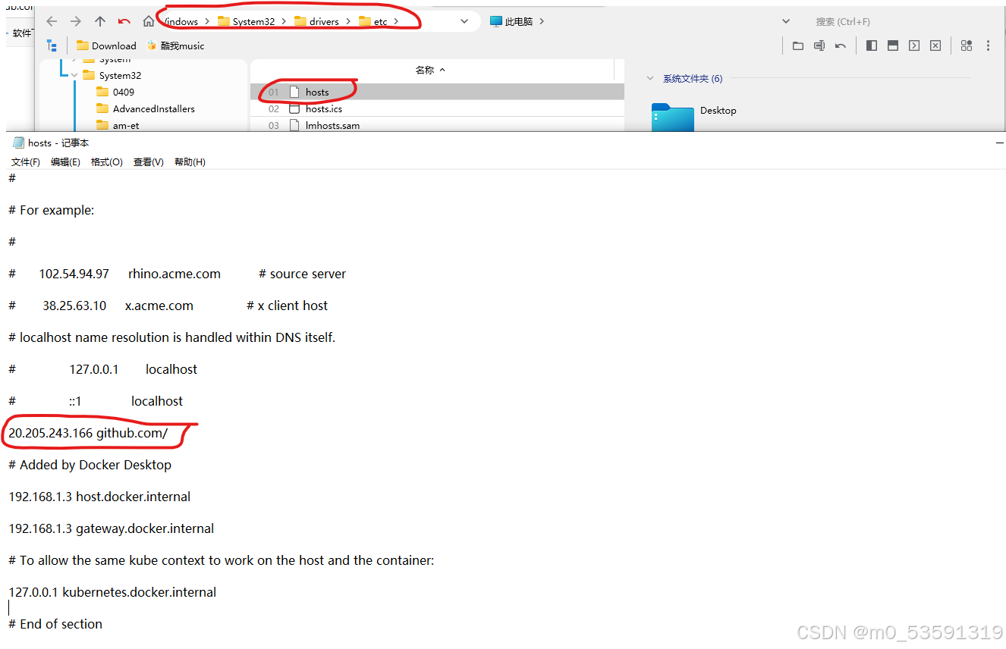Click the close pane icon with X
1006x649 pixels.
point(935,45)
